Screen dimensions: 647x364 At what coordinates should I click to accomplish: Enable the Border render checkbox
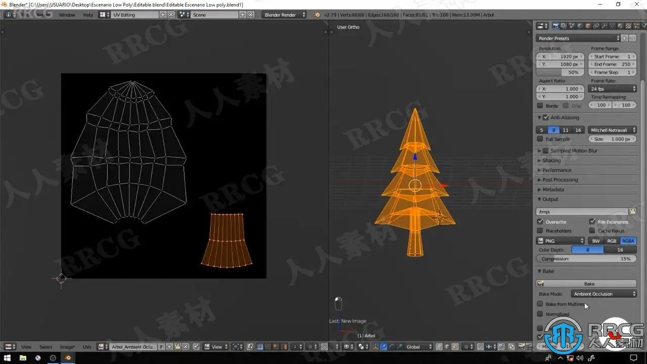(x=540, y=106)
